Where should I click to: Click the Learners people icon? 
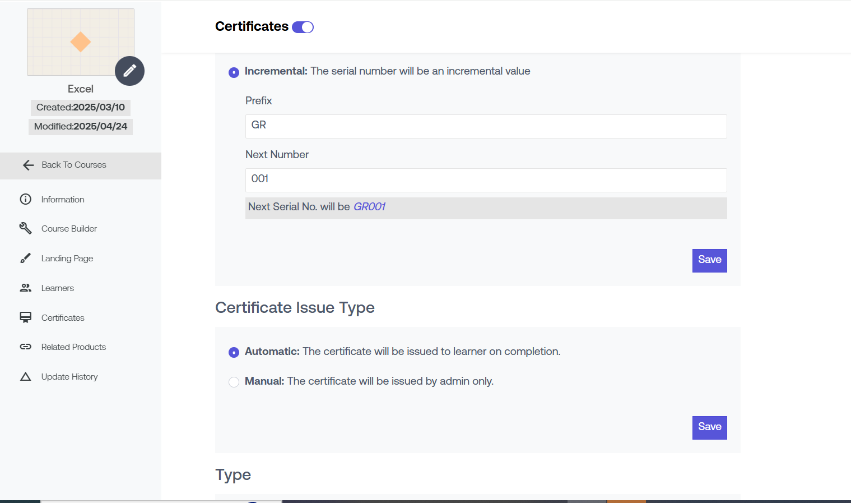point(26,288)
